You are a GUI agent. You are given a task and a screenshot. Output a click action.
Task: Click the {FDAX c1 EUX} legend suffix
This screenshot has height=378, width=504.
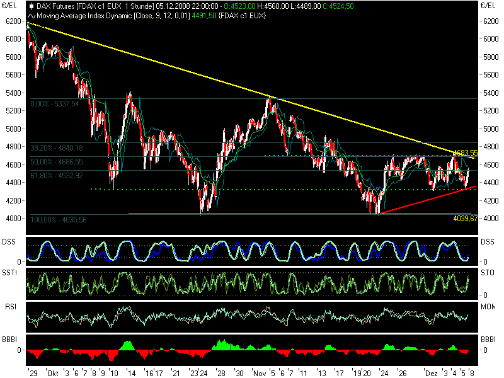tap(242, 16)
